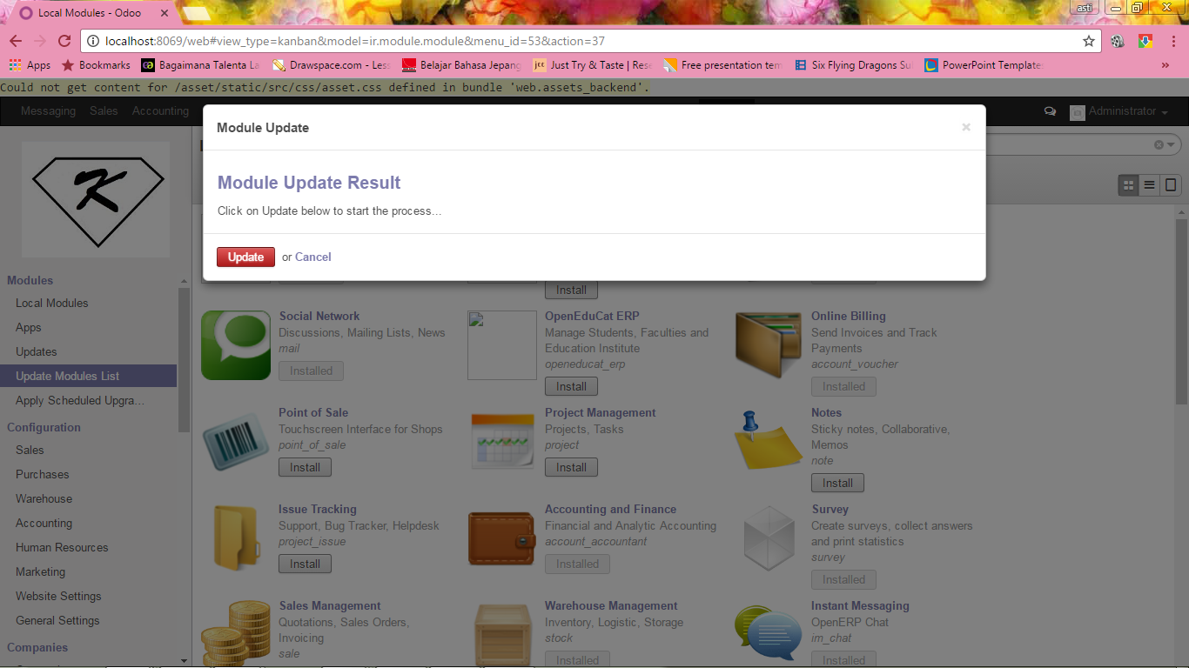Click the browser reload page icon

pyautogui.click(x=63, y=40)
